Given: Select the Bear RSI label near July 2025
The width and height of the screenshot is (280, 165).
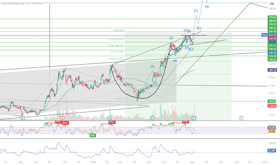Looking at the screenshot, I should (x=185, y=121).
